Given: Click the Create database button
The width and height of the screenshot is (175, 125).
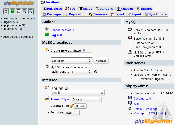Looking at the screenshot, I should 101,61.
